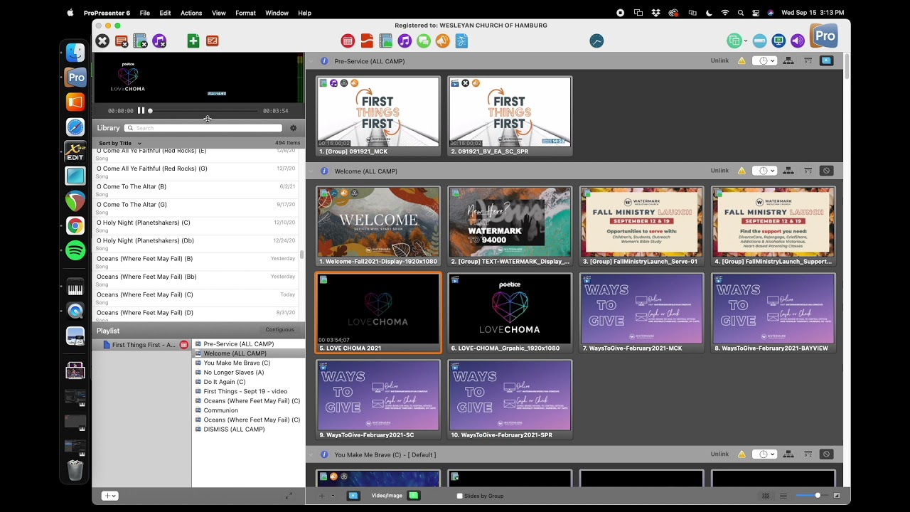Image resolution: width=910 pixels, height=512 pixels.
Task: Click Welcome header arrangement hierarchy icon
Action: pyautogui.click(x=788, y=171)
